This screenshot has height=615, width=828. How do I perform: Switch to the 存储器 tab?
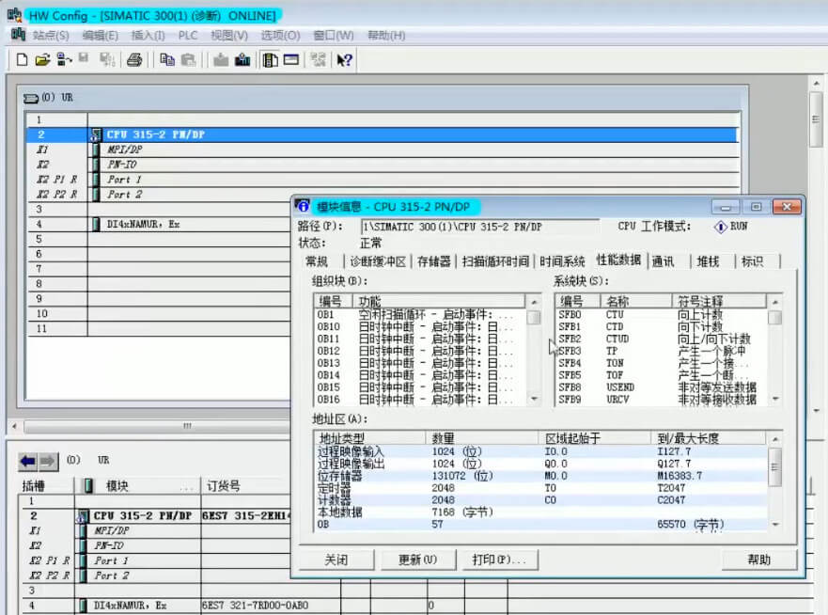click(x=434, y=261)
